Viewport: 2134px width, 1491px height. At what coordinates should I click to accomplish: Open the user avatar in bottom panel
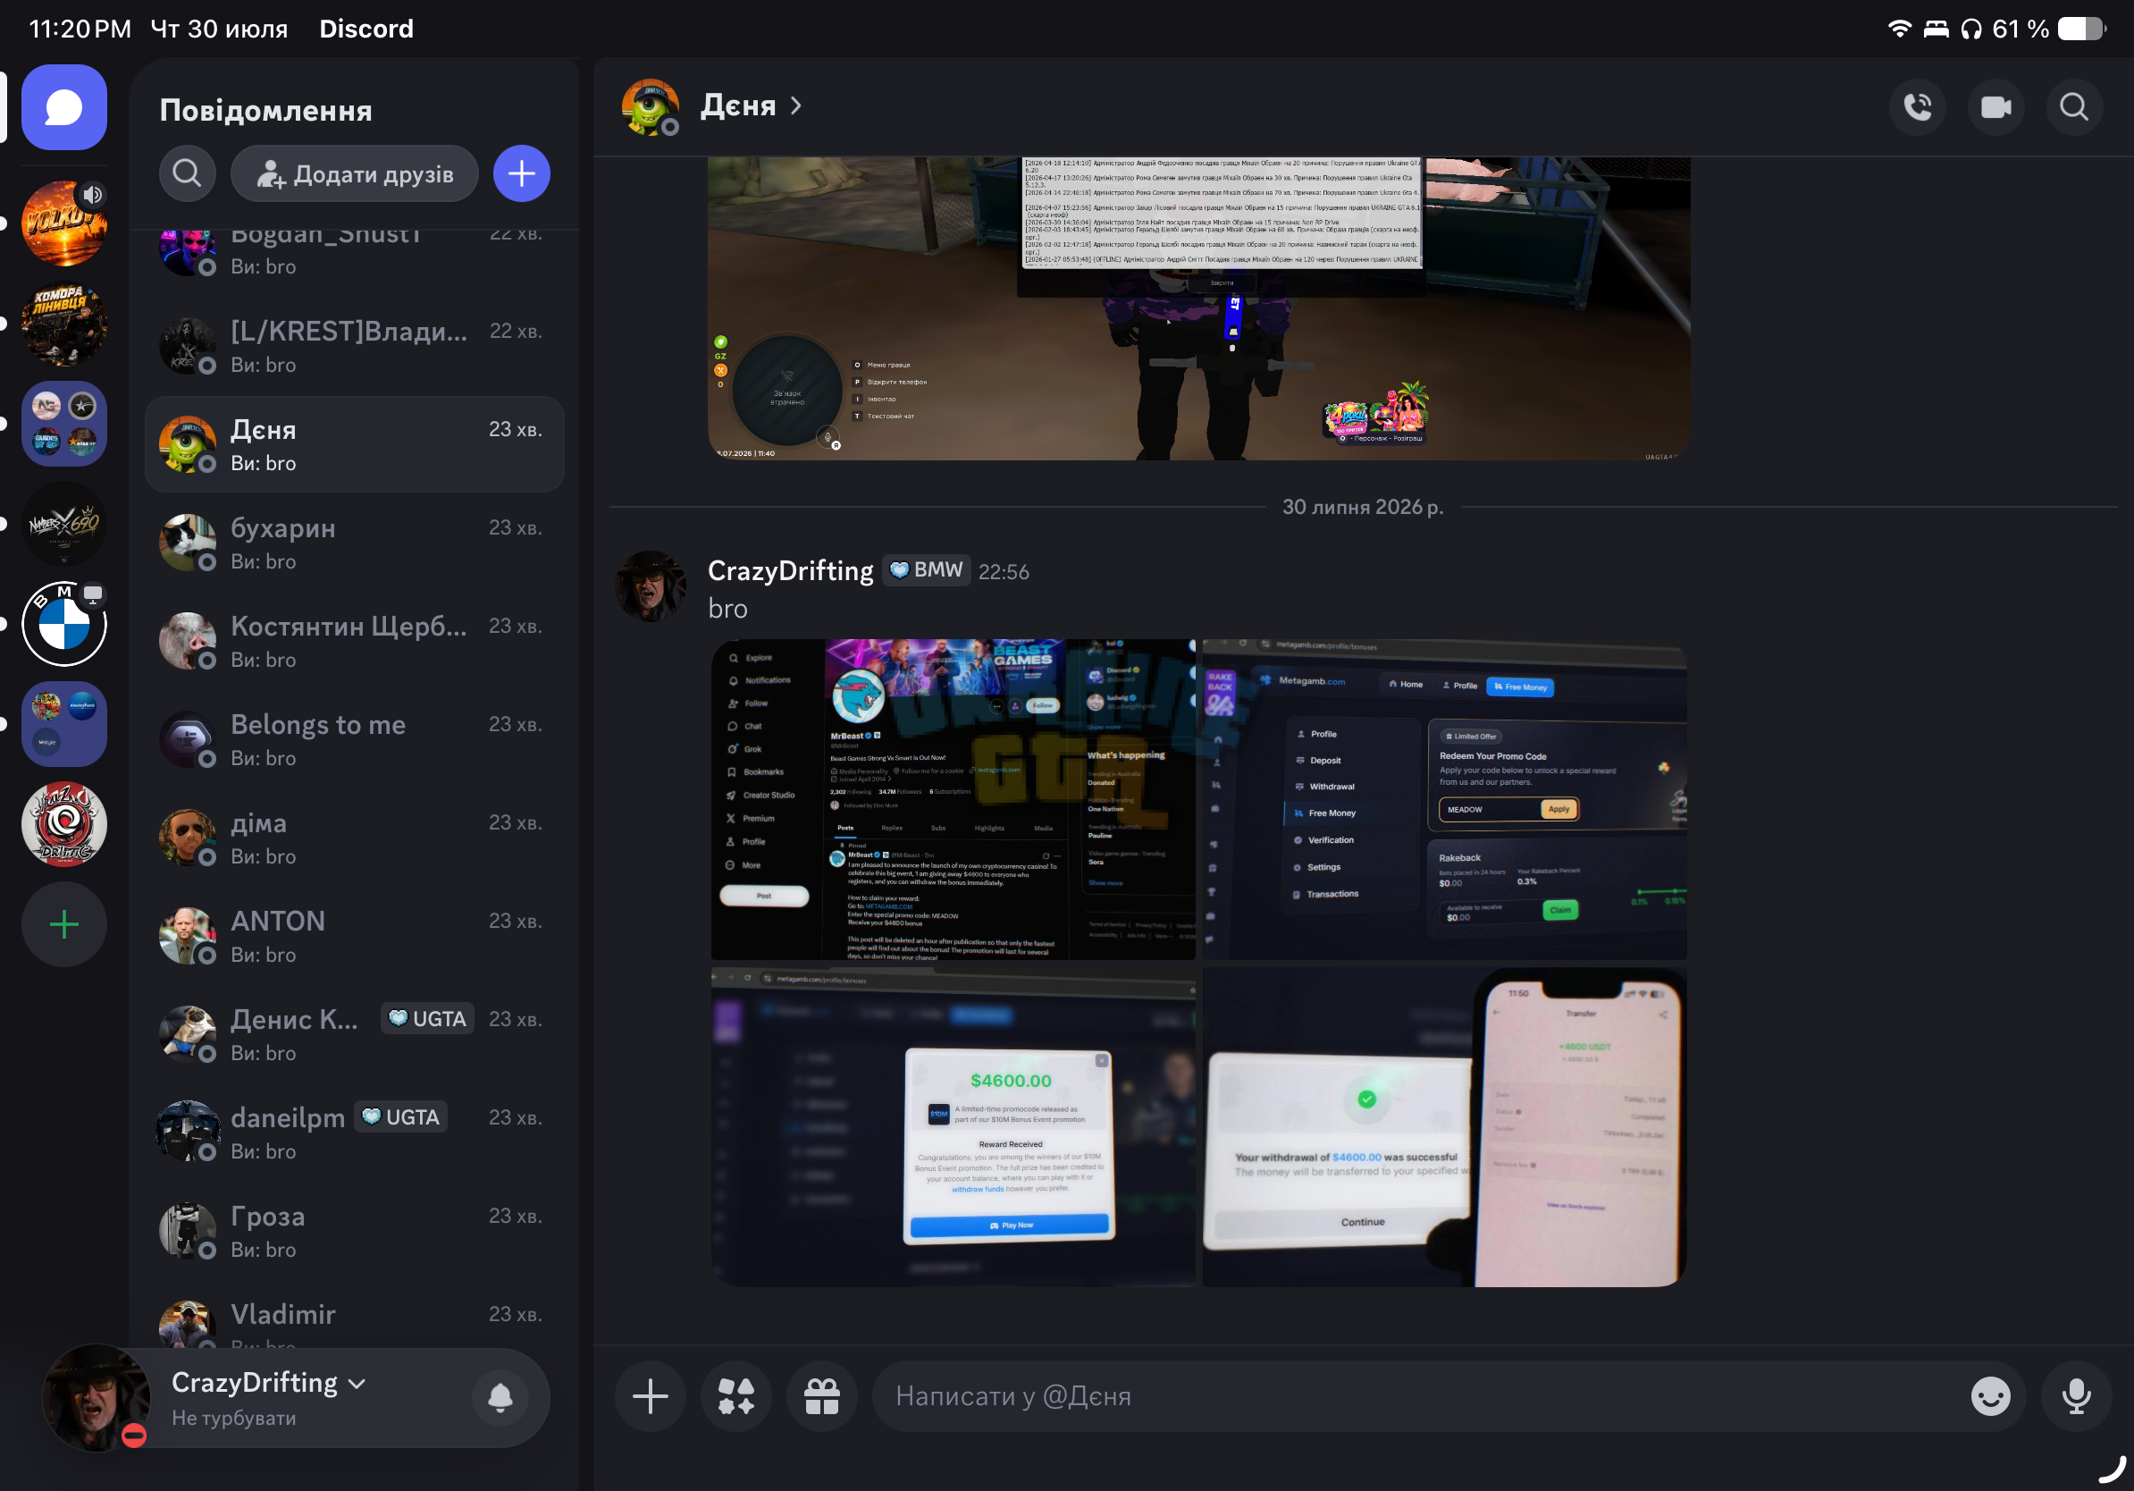pyautogui.click(x=96, y=1397)
